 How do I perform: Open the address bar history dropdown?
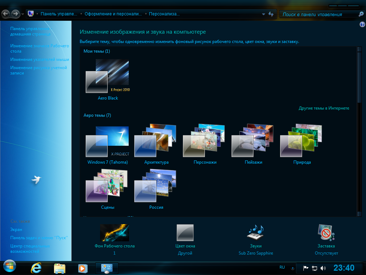pos(263,14)
